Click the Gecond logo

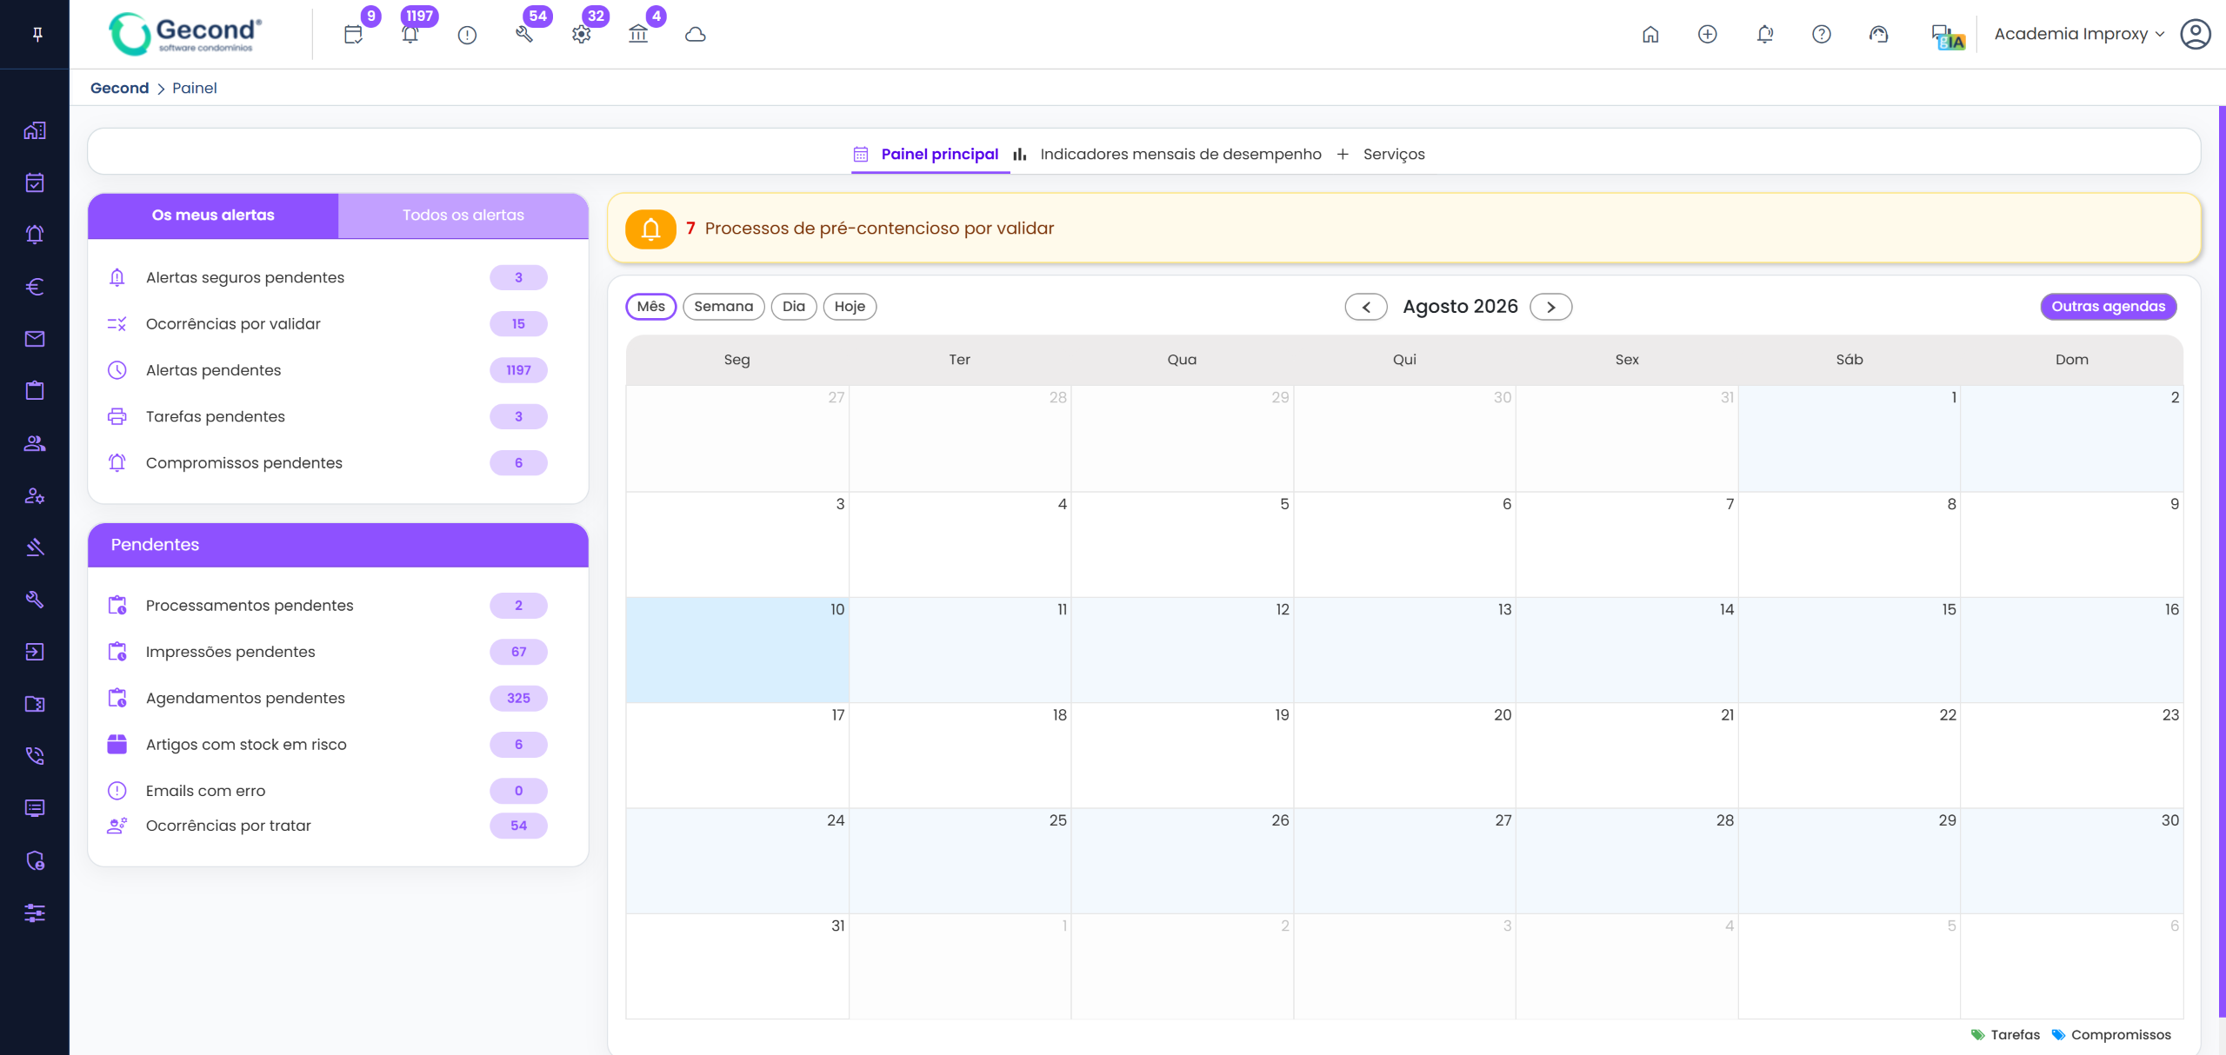pyautogui.click(x=185, y=34)
